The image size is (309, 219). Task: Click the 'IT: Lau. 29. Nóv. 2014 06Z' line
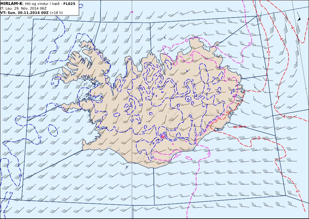pyautogui.click(x=23, y=8)
